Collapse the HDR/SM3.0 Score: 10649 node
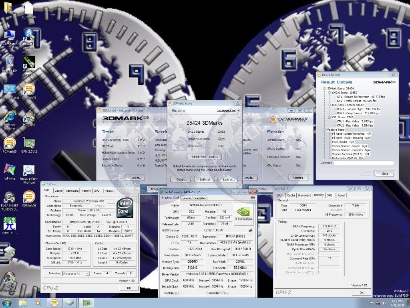The height and width of the screenshot is (308, 410). click(330, 105)
